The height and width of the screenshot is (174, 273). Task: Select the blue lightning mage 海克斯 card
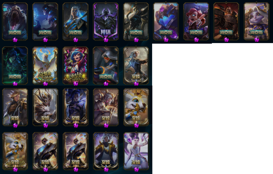tap(45, 21)
